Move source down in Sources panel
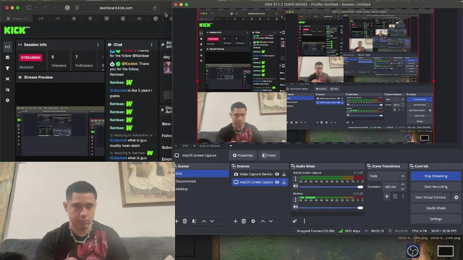This screenshot has height=260, width=463. (271, 221)
